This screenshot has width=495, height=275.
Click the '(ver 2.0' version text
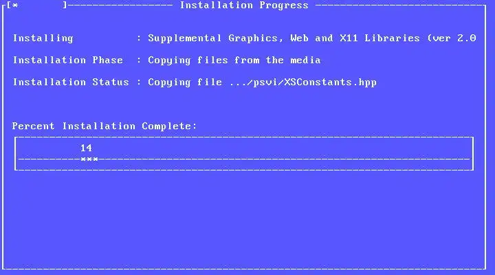452,38
